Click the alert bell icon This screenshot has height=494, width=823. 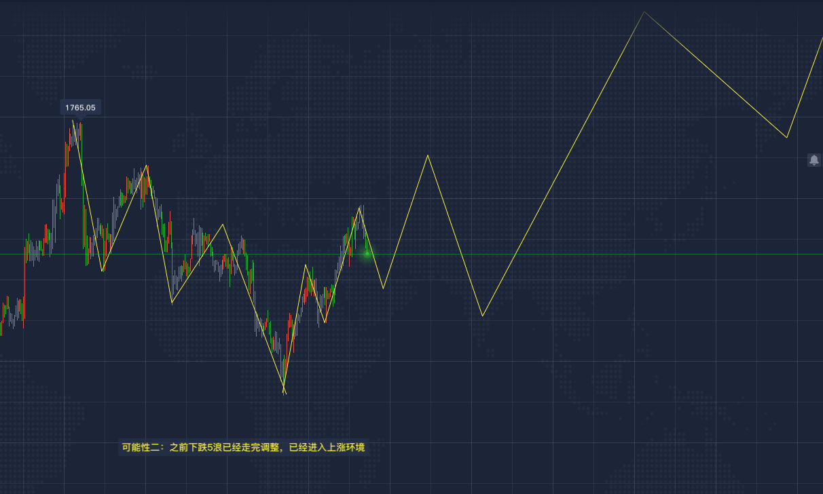(x=813, y=160)
